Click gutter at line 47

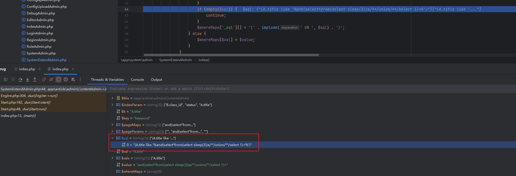tap(126, 27)
